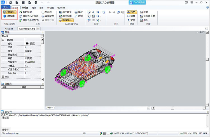
Task: Select the 距离 distance measure tool
Action: point(144,12)
